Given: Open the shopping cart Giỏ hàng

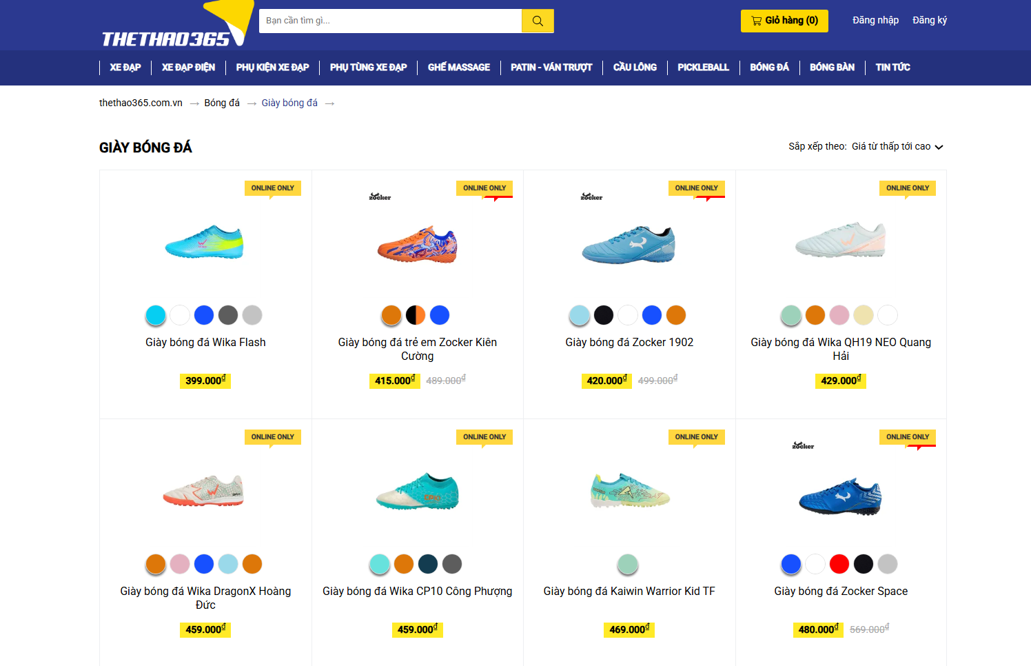Looking at the screenshot, I should [x=784, y=21].
